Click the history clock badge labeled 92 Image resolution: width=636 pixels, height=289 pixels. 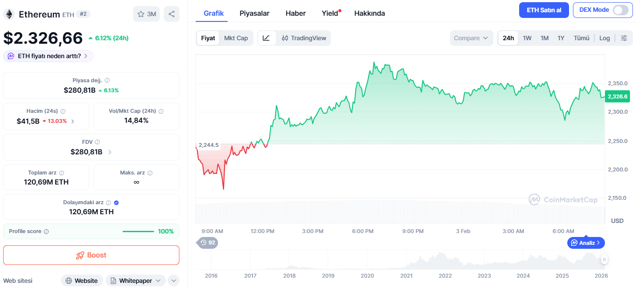click(x=207, y=242)
